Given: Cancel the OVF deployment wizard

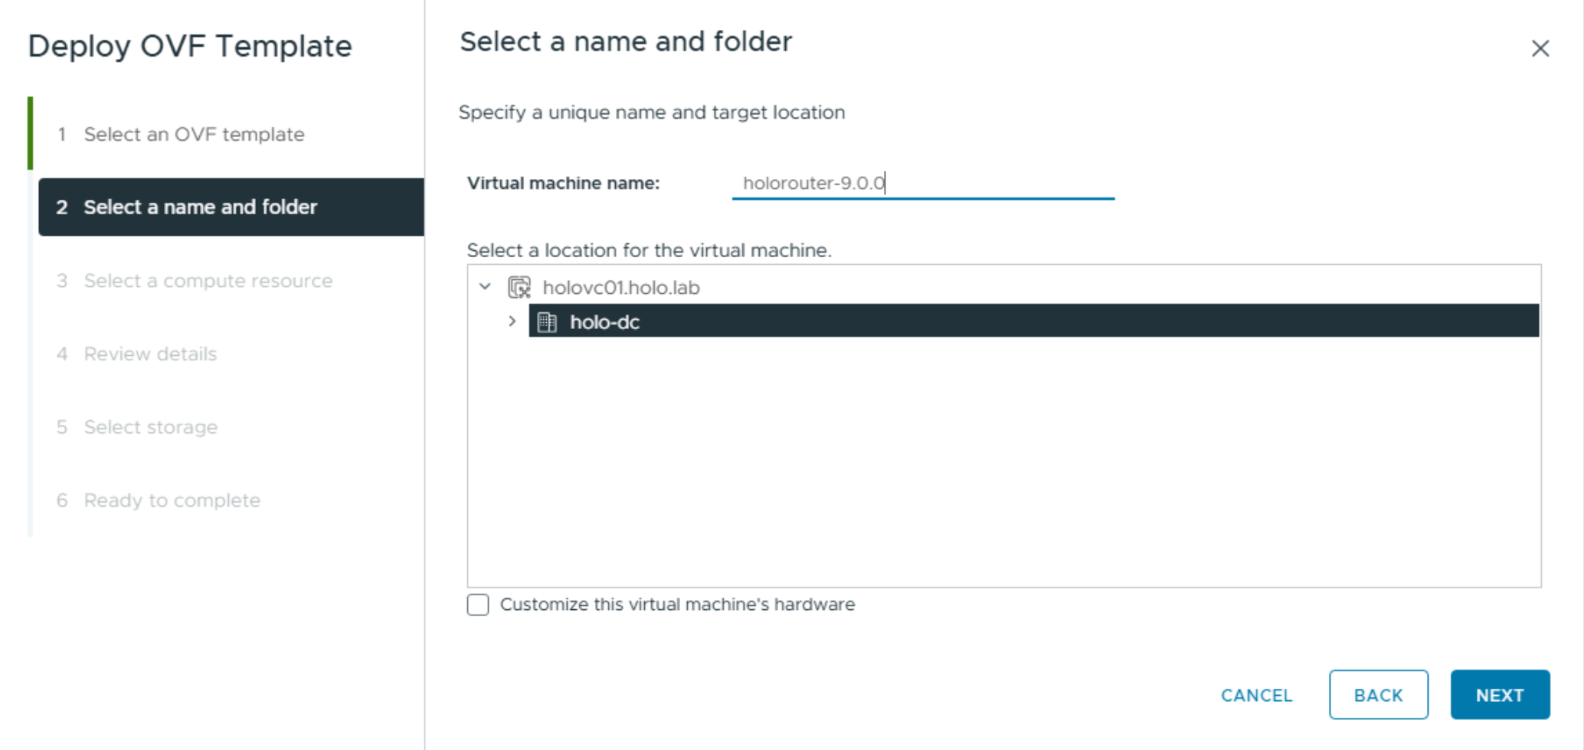Looking at the screenshot, I should 1256,696.
